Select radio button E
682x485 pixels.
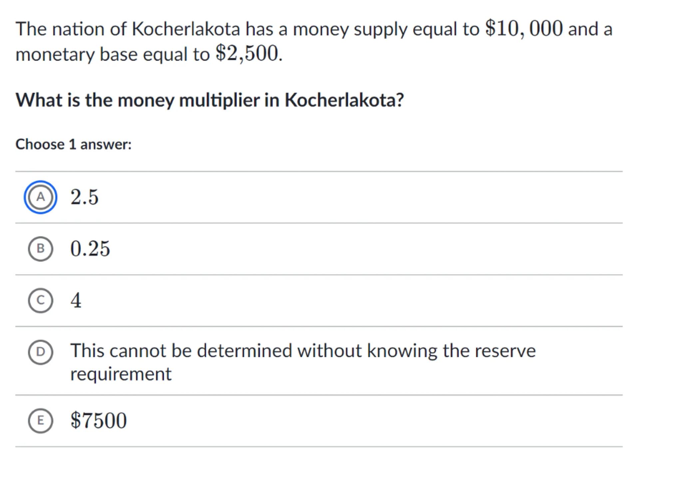pos(40,421)
